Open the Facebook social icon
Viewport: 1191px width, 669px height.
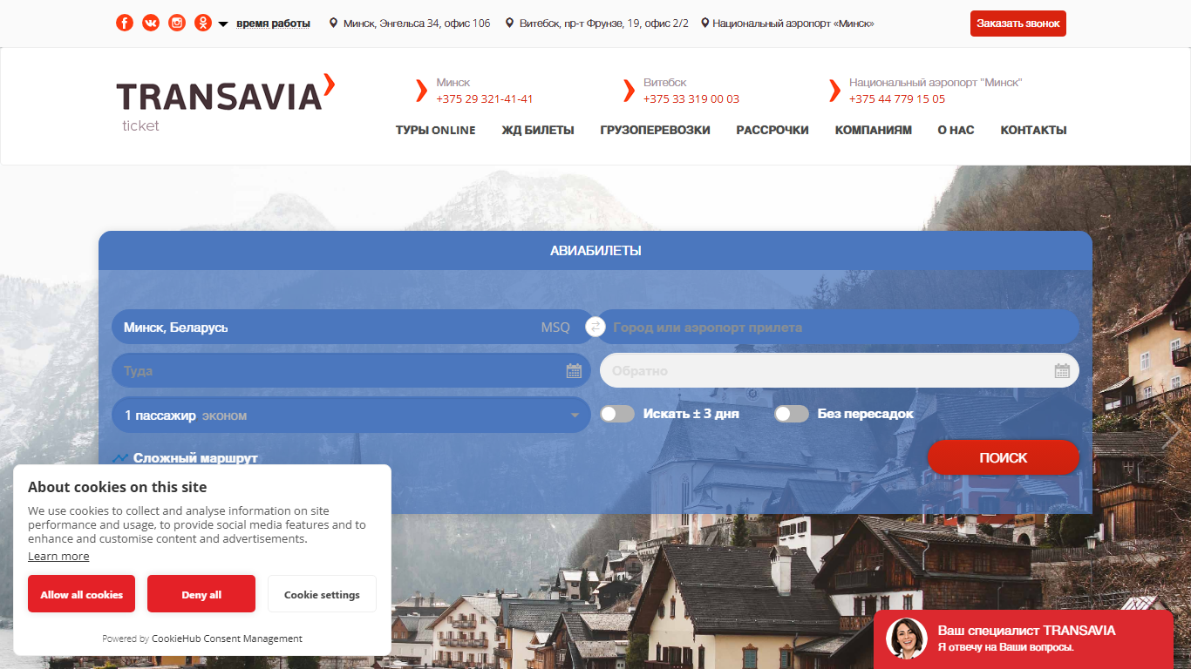pos(125,24)
